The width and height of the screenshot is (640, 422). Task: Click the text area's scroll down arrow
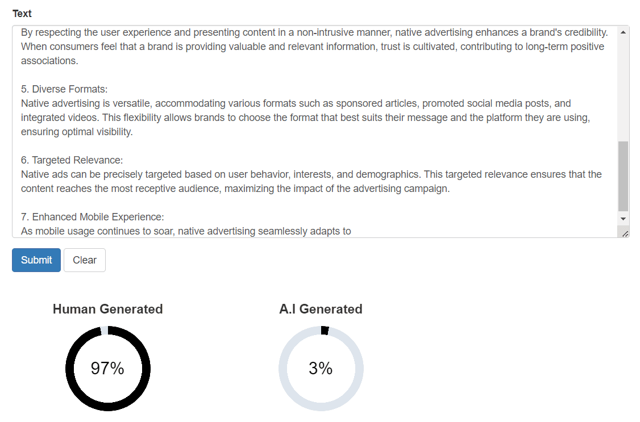[623, 219]
